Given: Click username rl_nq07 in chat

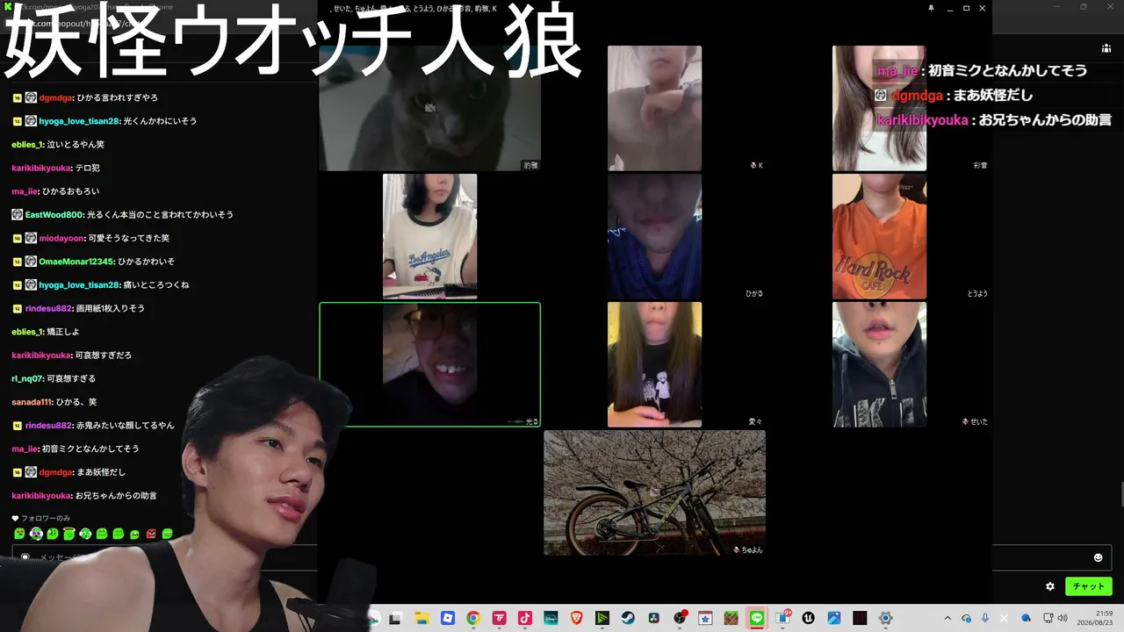Looking at the screenshot, I should (27, 378).
